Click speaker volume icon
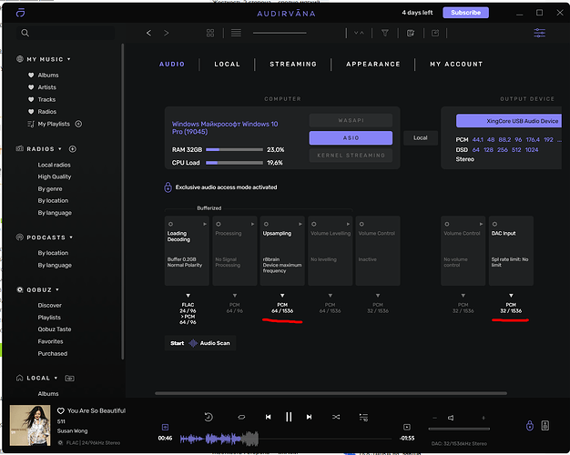 tap(451, 418)
